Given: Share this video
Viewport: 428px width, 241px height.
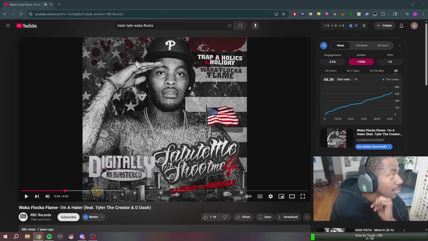Looking at the screenshot, I should point(243,217).
